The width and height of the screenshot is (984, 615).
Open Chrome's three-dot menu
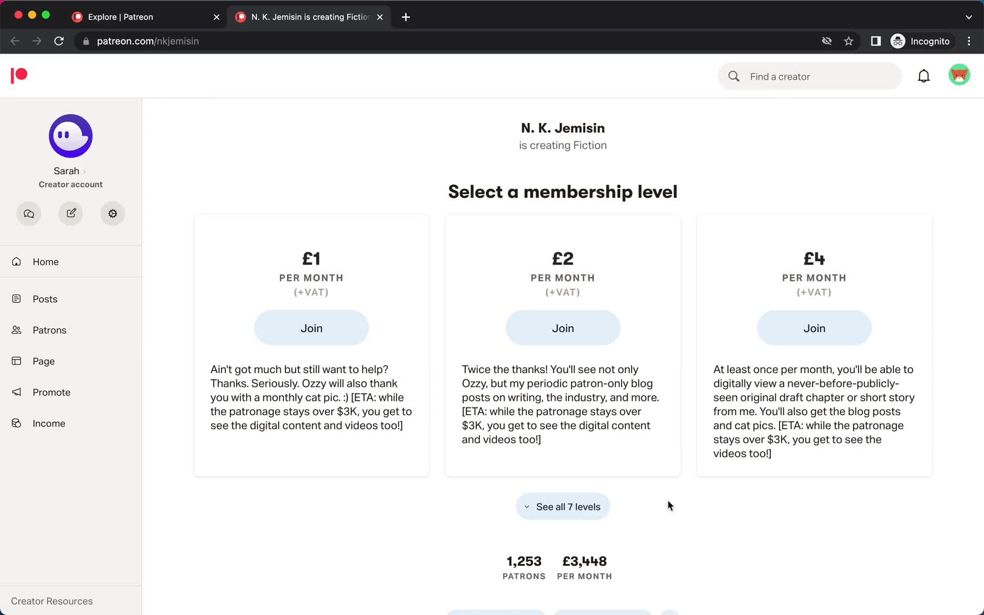click(x=969, y=41)
